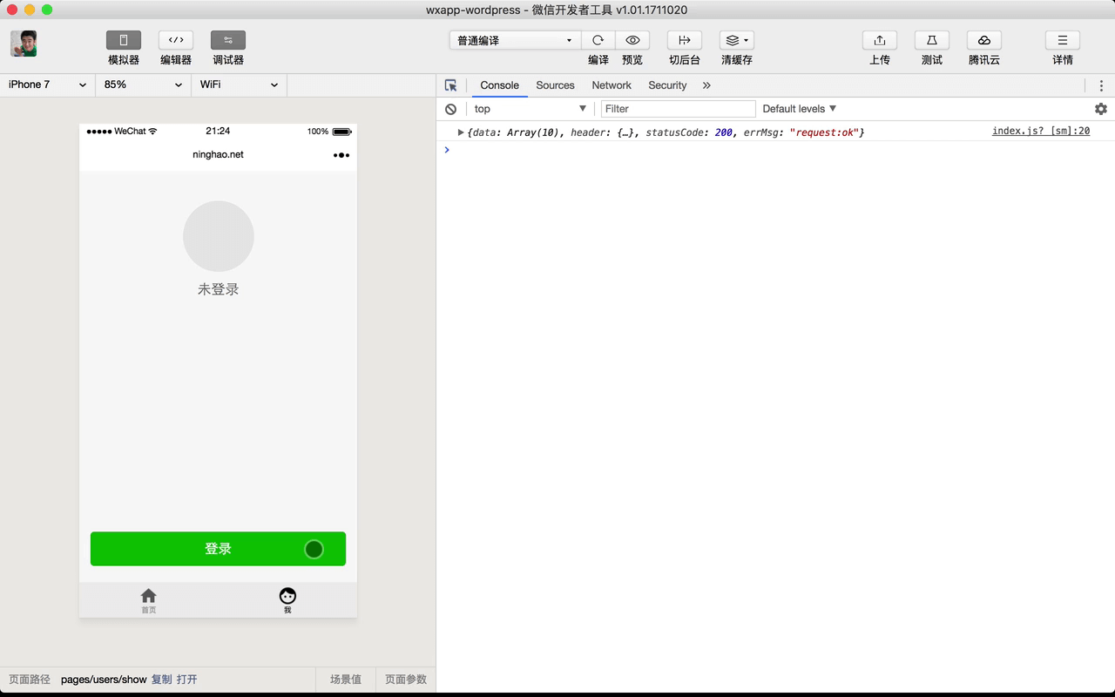Click the switch to background (切后台) icon

684,40
